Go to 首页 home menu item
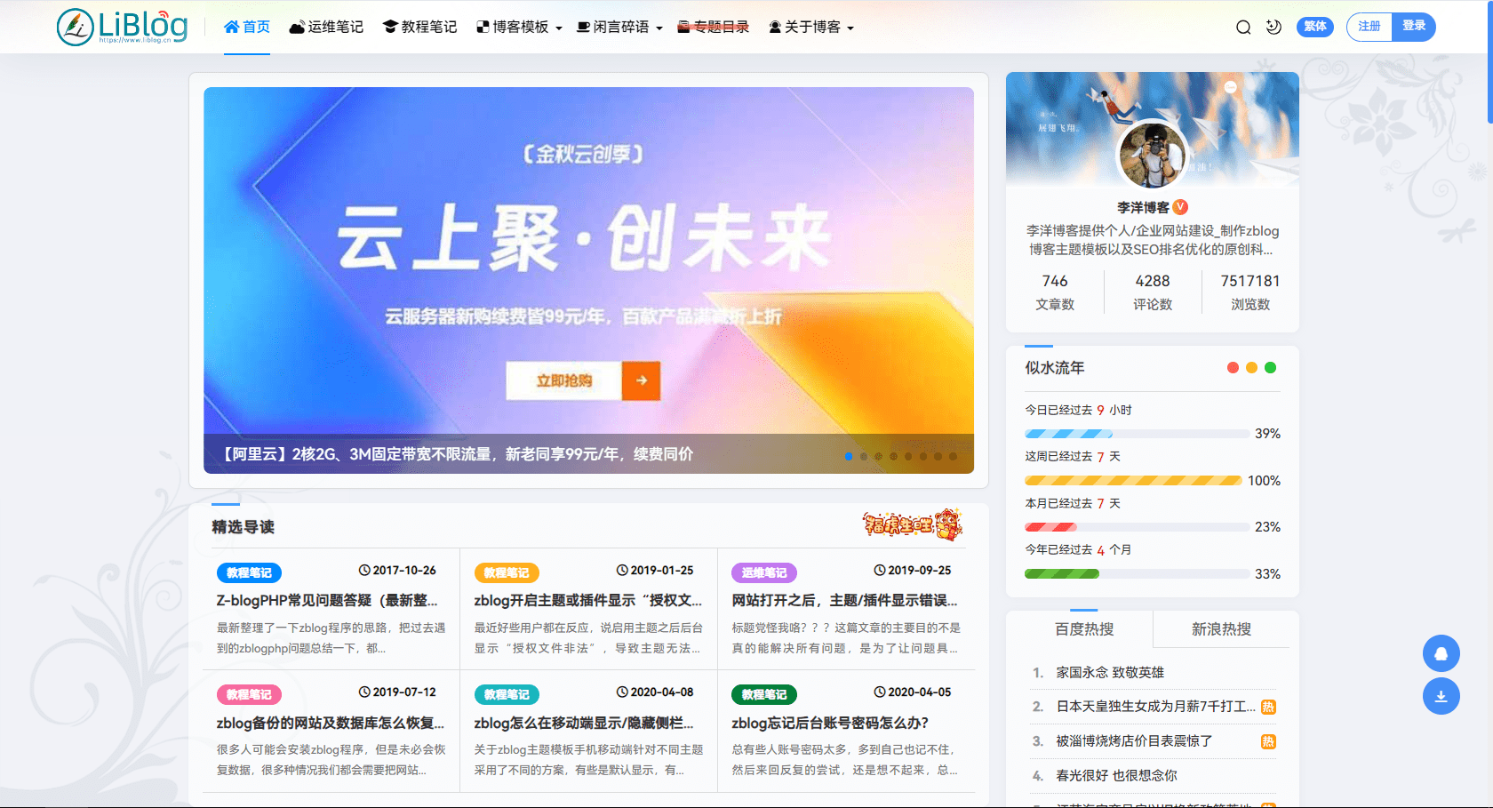Image resolution: width=1493 pixels, height=808 pixels. (247, 27)
